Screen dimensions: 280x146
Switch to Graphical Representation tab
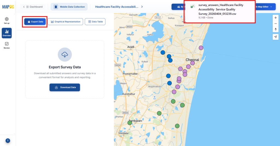[x=65, y=22]
